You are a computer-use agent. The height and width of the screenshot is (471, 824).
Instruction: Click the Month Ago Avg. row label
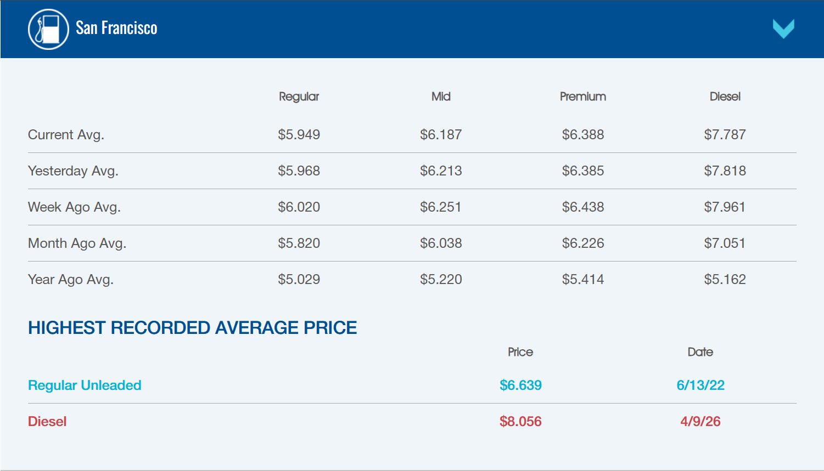[77, 243]
